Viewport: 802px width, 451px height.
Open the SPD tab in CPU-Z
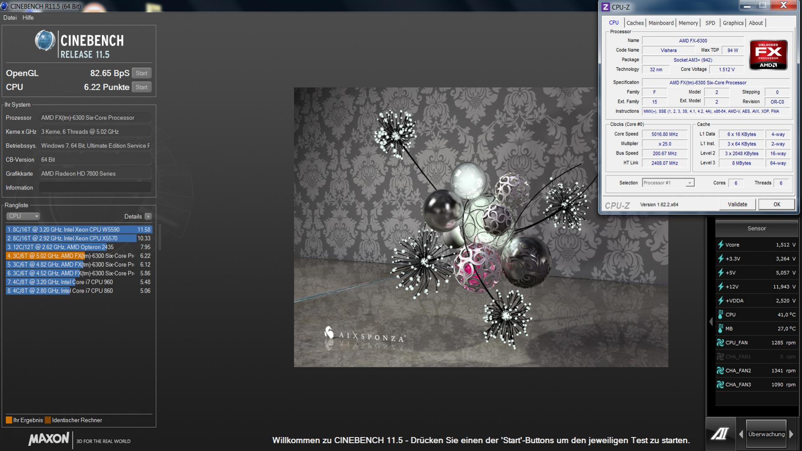pos(710,23)
